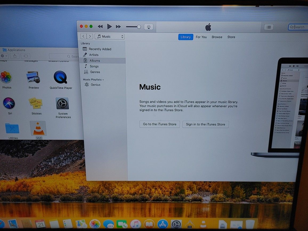Viewport: 308px width, 231px height.
Task: Open iBooks from the Dock
Action: [x=149, y=224]
